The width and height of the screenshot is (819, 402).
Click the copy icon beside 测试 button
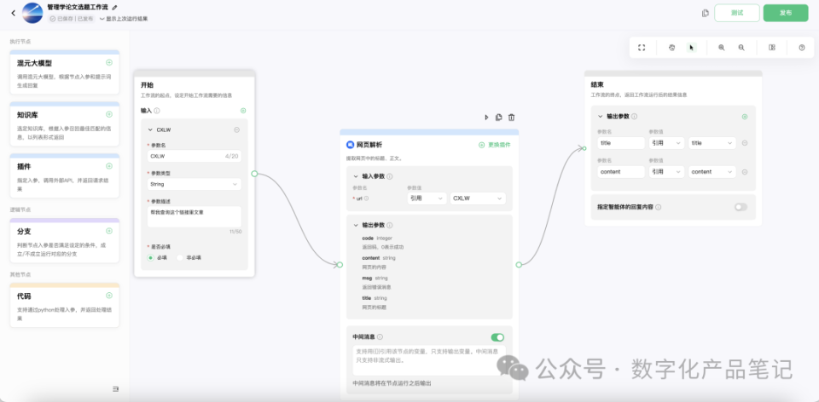coord(706,13)
